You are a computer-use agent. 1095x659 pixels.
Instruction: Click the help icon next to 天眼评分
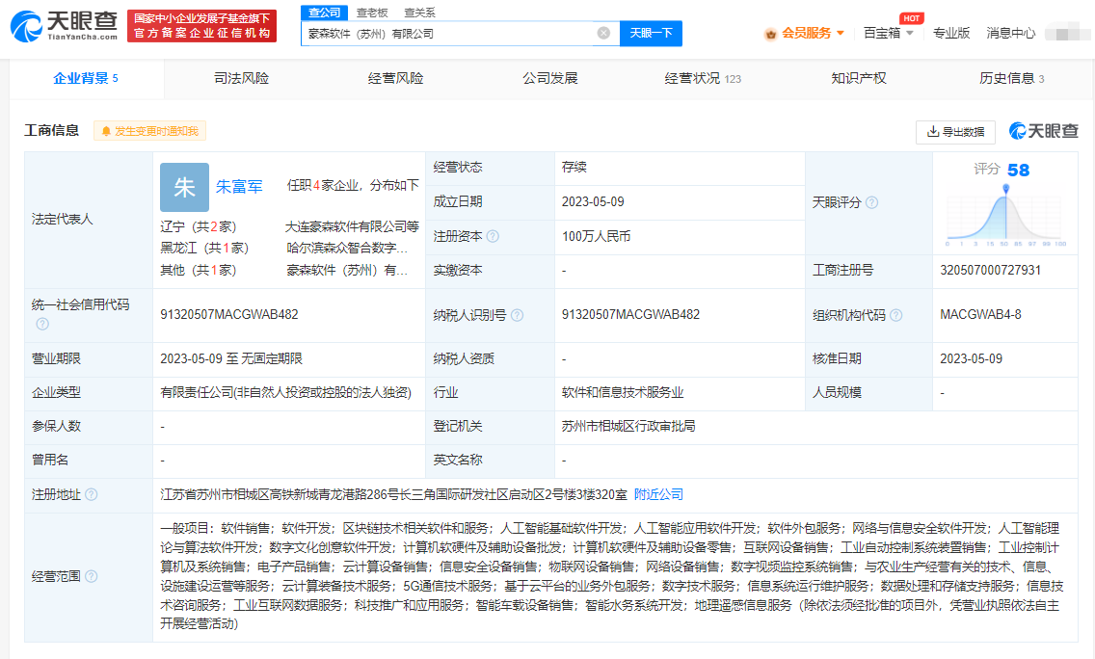pos(871,202)
